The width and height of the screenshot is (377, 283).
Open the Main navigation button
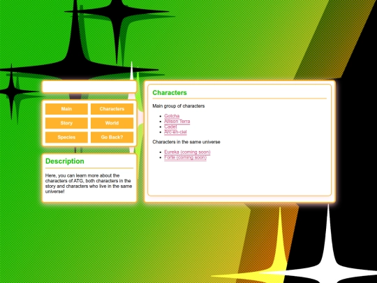(x=66, y=109)
